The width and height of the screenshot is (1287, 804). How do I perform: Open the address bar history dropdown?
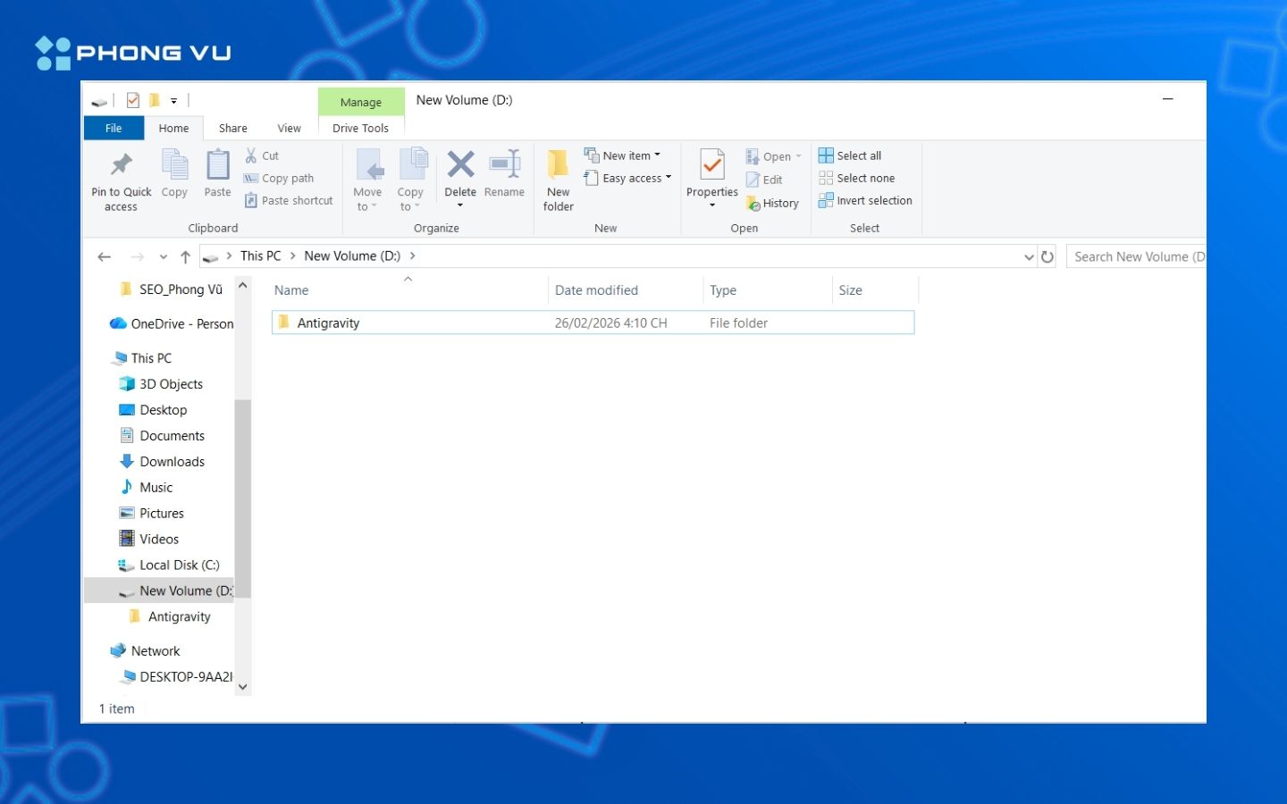pos(1029,257)
